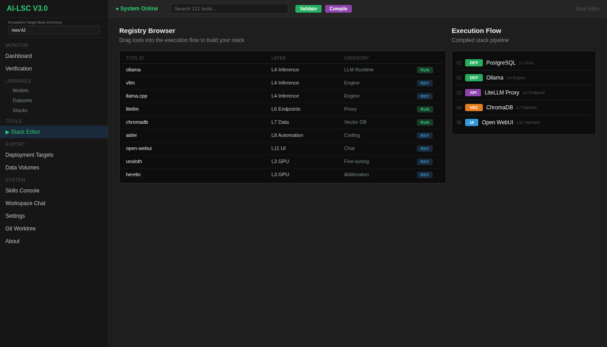Select the open-webui tool row
607x347 pixels.
pos(283,149)
